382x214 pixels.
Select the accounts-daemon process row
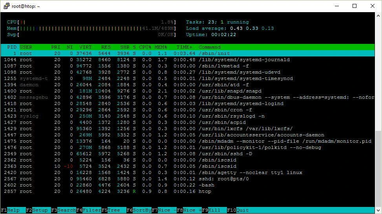(x=188, y=135)
